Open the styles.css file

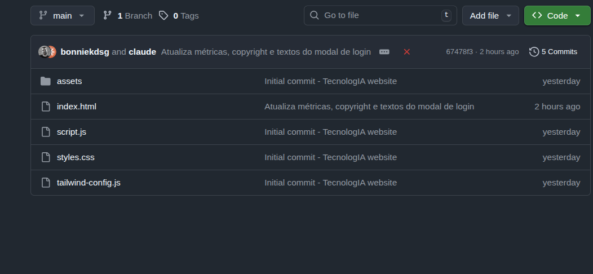tap(76, 157)
